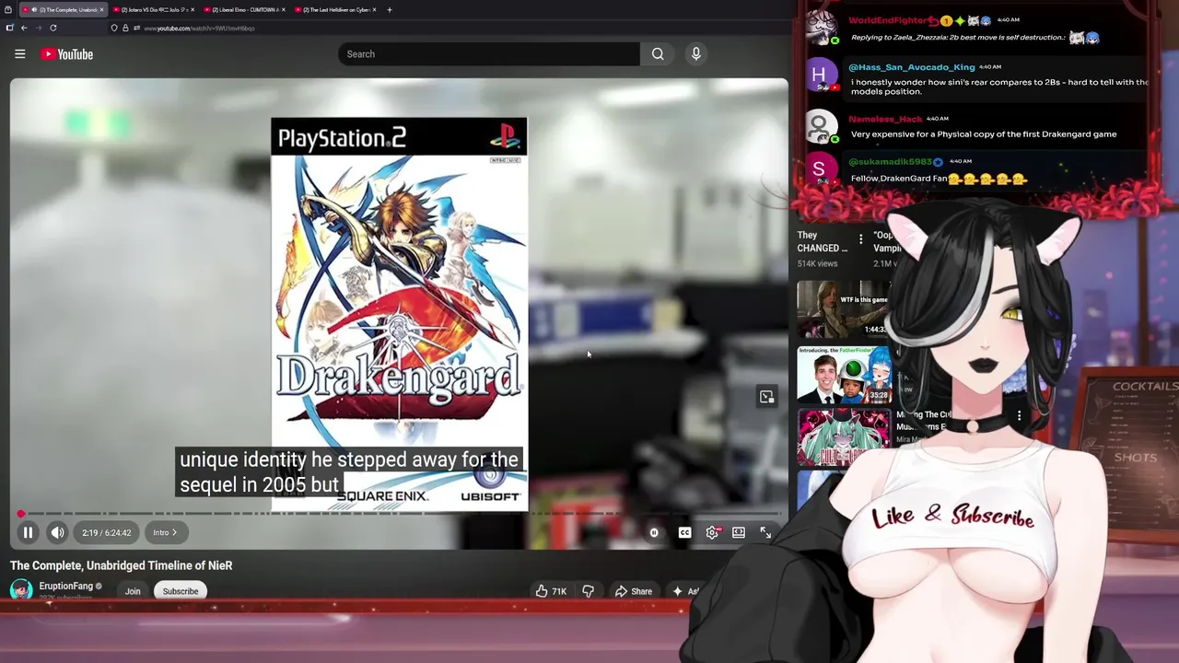Viewport: 1179px width, 663px height.
Task: Click the padlock site security icon
Action: pyautogui.click(x=125, y=28)
